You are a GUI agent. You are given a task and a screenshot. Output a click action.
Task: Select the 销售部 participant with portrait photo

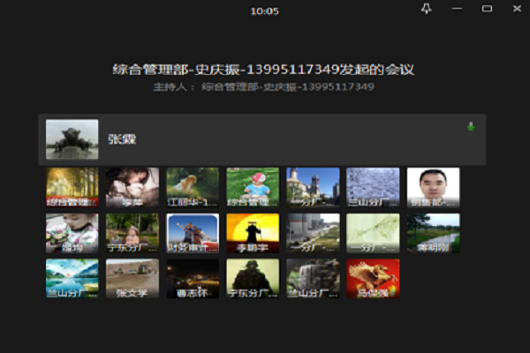tap(433, 187)
